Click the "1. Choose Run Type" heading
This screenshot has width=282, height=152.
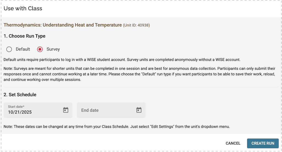pos(25,36)
